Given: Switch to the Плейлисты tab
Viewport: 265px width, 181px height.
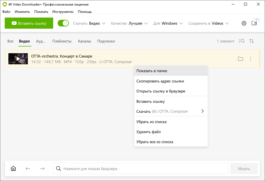Looking at the screenshot, I should click(x=62, y=41).
